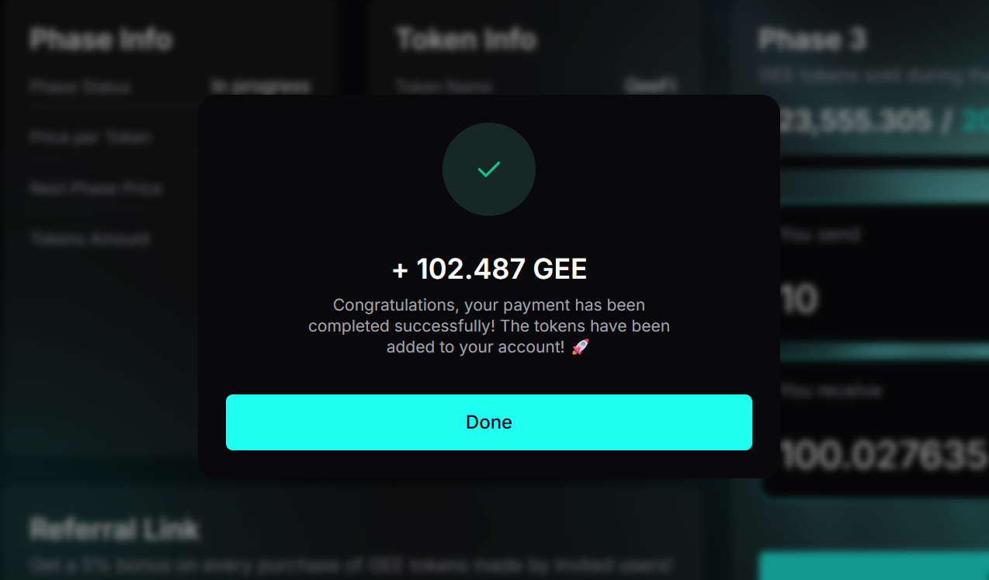Click the green checkmark success icon
The height and width of the screenshot is (580, 989).
tap(489, 169)
